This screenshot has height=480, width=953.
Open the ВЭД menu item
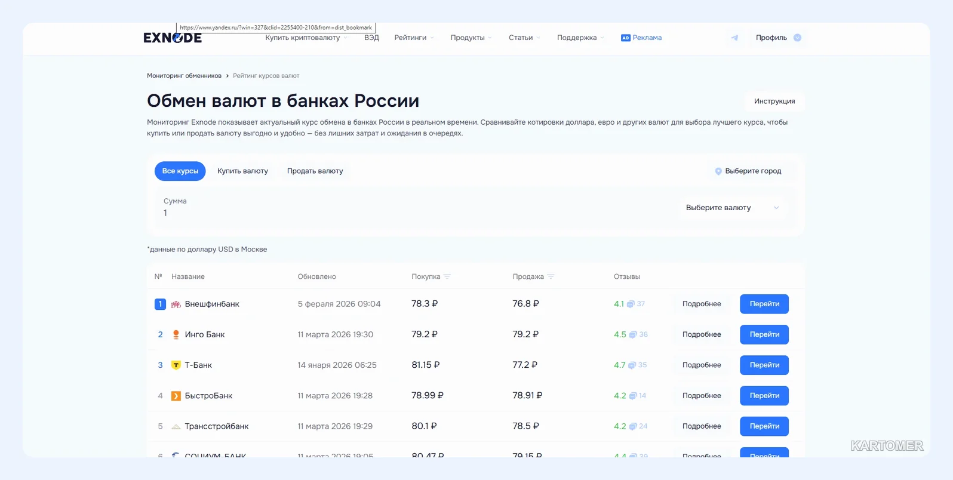(371, 38)
